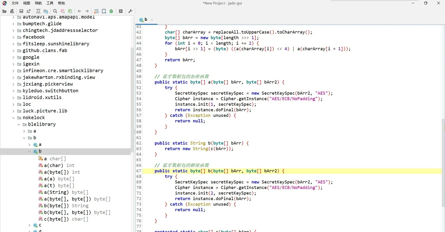Click the export arrow toolbar icon

click(29, 11)
